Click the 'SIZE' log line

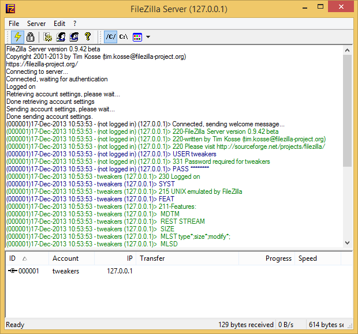[x=90, y=229]
